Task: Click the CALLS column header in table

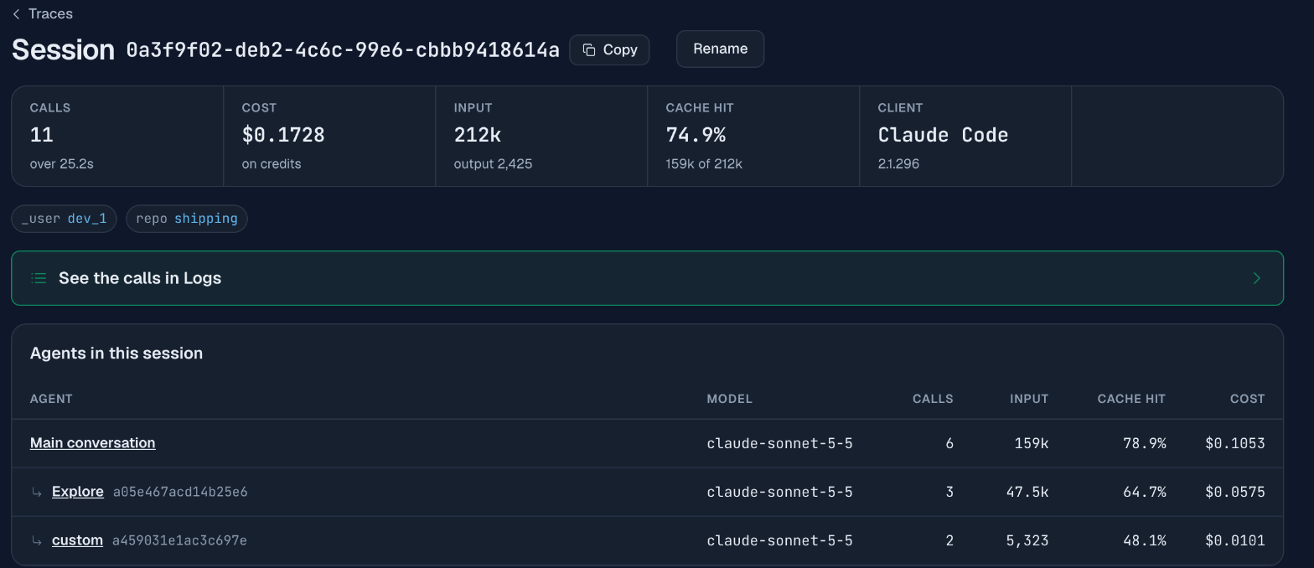Action: (933, 399)
